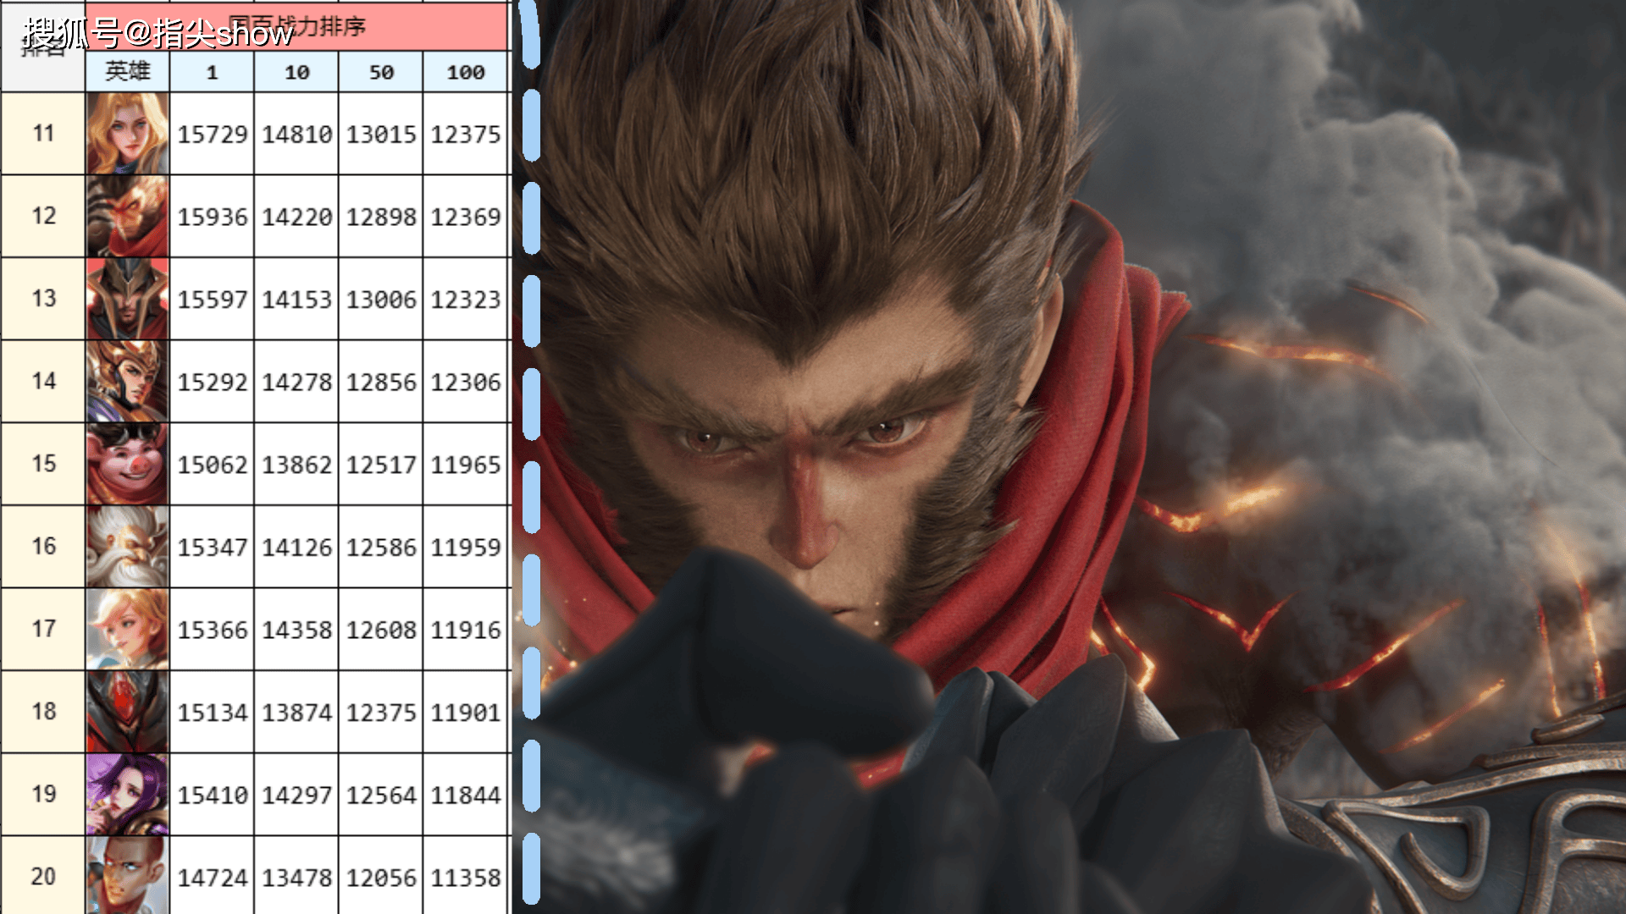The height and width of the screenshot is (914, 1626).
Task: Select the rank number 16 cell
Action: pyautogui.click(x=43, y=547)
